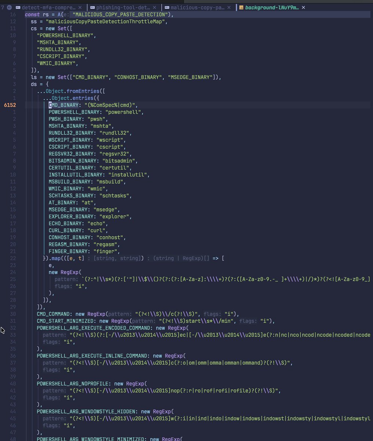
Task: Click the "RUNDLL32_BINARY" string in cs Set
Action: point(62,49)
